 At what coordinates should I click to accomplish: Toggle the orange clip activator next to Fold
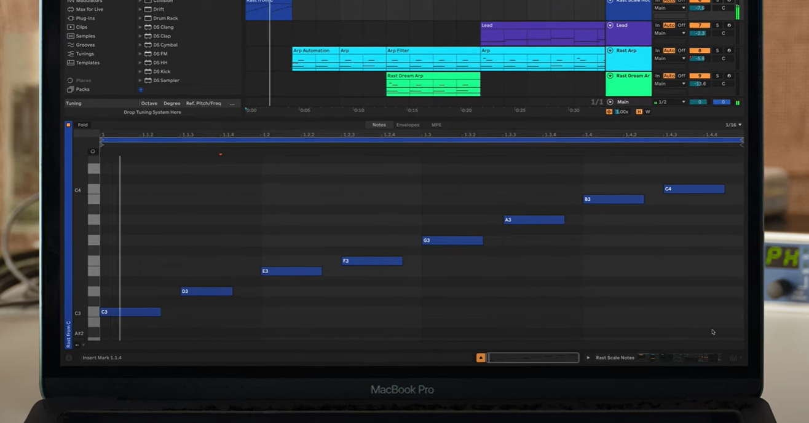(68, 125)
